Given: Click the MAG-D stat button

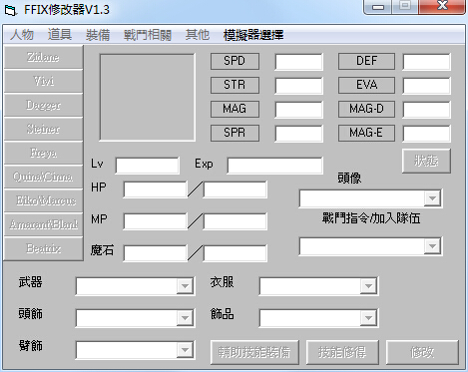Looking at the screenshot, I should pos(366,109).
